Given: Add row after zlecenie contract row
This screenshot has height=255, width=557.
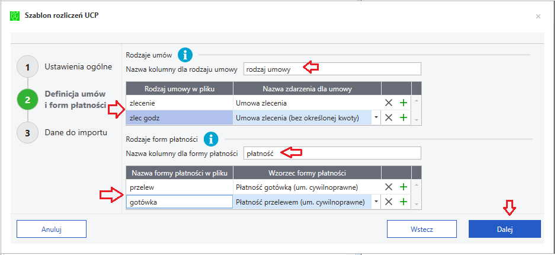Looking at the screenshot, I should pyautogui.click(x=403, y=103).
